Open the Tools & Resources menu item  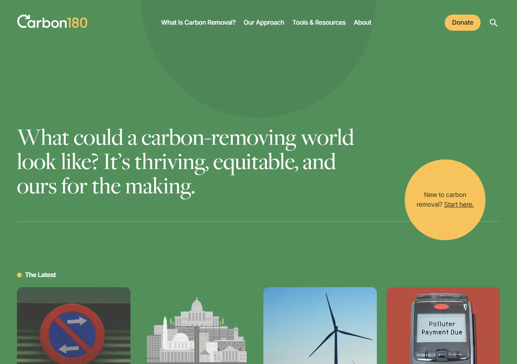pos(319,23)
